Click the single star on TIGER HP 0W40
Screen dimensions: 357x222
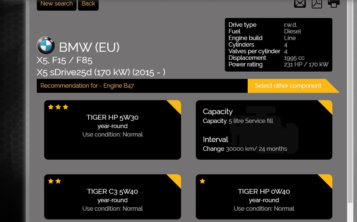(202, 181)
